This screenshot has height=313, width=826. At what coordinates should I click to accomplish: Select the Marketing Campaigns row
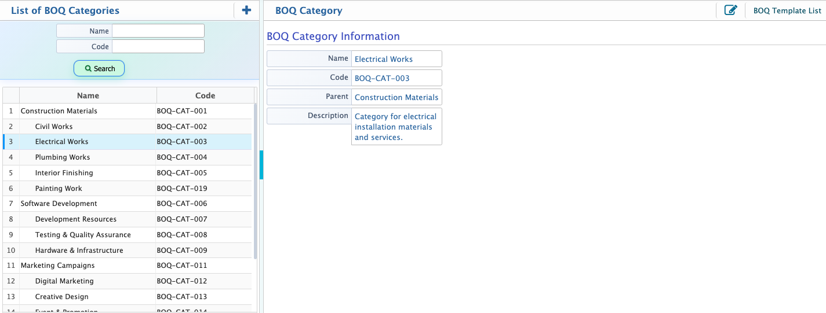(128, 266)
